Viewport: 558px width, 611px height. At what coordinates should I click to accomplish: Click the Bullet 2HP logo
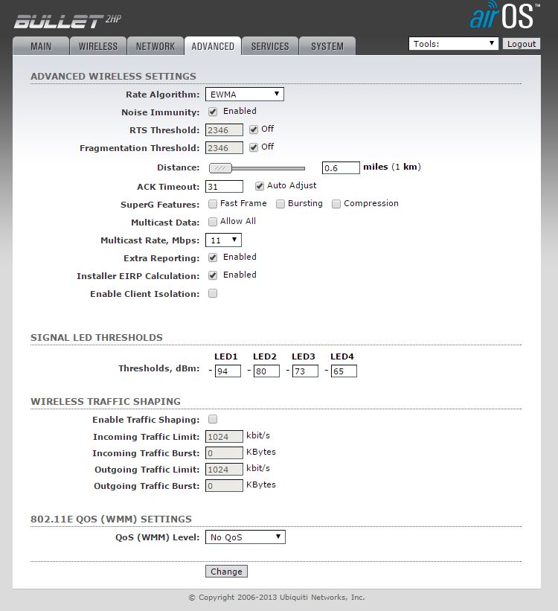click(x=68, y=21)
